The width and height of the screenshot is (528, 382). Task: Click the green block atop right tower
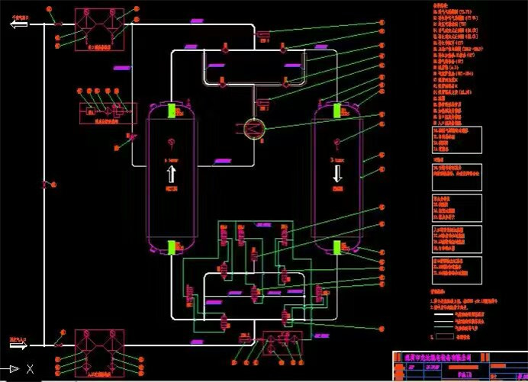(336, 110)
